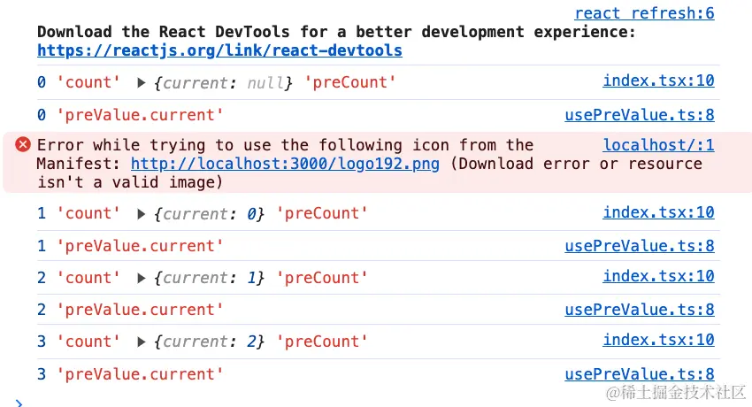Expand the {current: 0} object

tap(142, 213)
